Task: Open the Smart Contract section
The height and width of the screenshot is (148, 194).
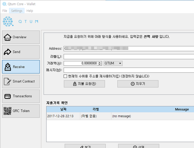Action: pos(21,82)
